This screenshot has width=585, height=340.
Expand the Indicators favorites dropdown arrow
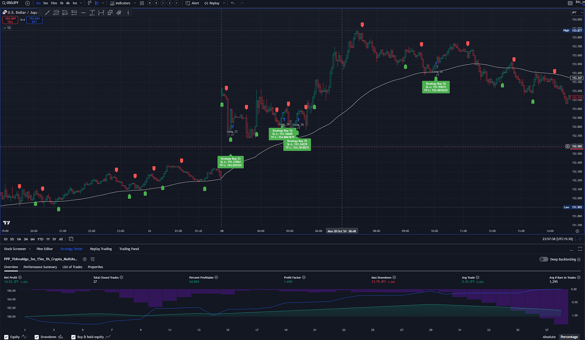135,3
